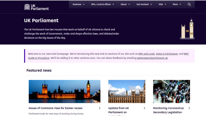
Task: Click the Featured news heading
Action: [x=39, y=70]
